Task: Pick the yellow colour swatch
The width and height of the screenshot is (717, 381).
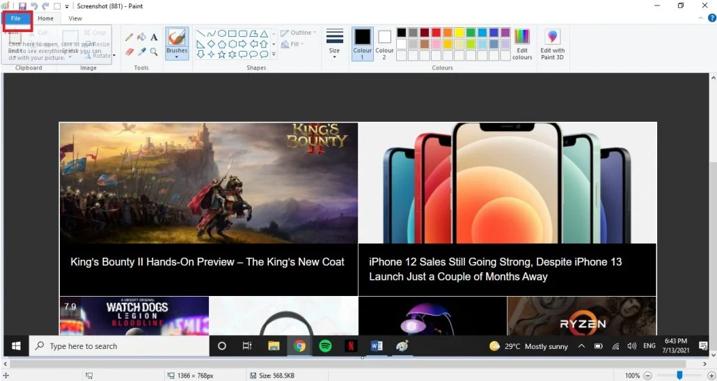Action: (x=459, y=33)
